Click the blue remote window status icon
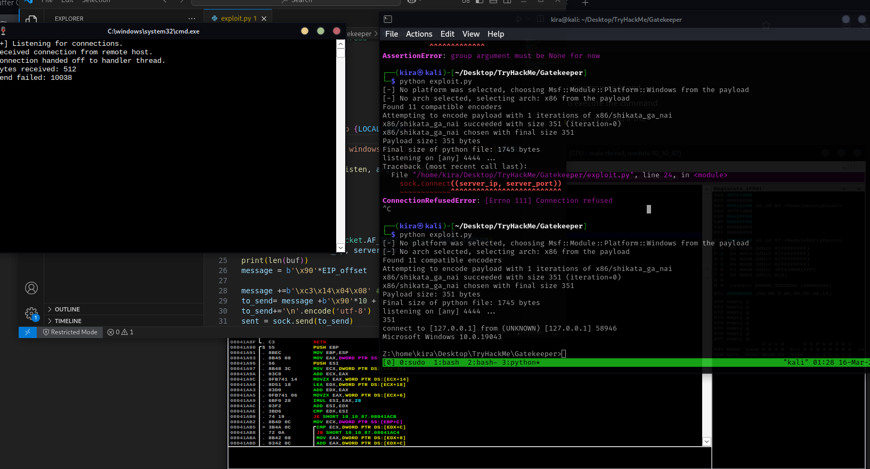 point(28,332)
